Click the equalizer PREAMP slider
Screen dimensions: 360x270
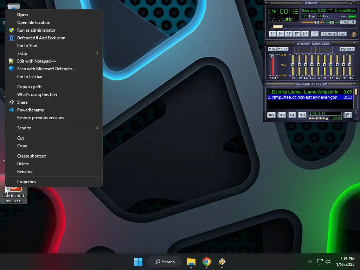click(x=273, y=65)
